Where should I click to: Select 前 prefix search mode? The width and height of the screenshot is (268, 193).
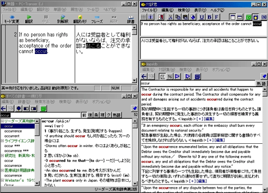point(84,115)
